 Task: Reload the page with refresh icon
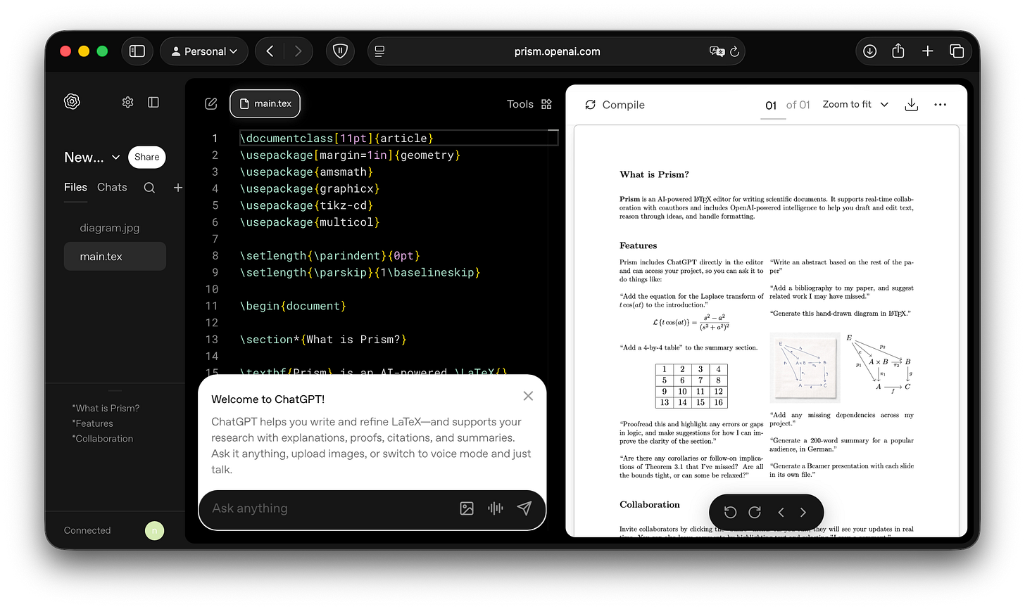click(x=734, y=51)
